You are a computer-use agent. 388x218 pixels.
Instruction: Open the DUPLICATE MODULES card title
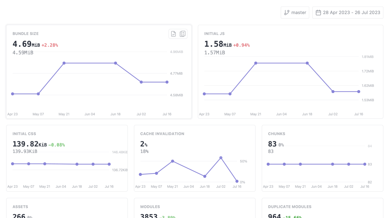pyautogui.click(x=290, y=207)
